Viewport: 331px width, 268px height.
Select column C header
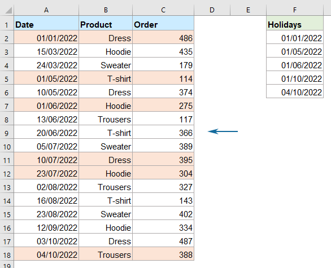point(163,10)
